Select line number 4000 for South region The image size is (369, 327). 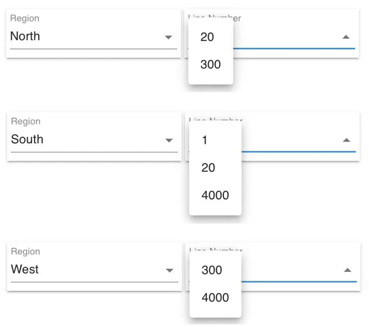point(215,195)
